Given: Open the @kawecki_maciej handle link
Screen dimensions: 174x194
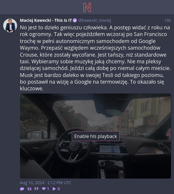Looking at the screenshot, I should click(x=95, y=20).
